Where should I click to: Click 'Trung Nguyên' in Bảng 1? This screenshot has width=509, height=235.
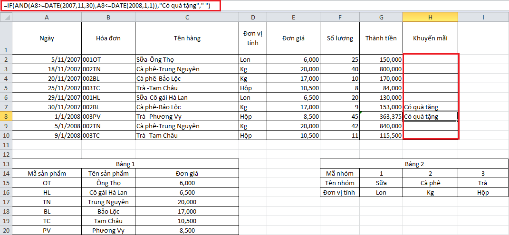108,202
